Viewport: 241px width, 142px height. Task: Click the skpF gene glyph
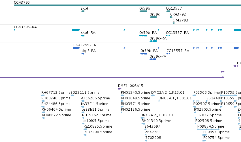[83, 11]
